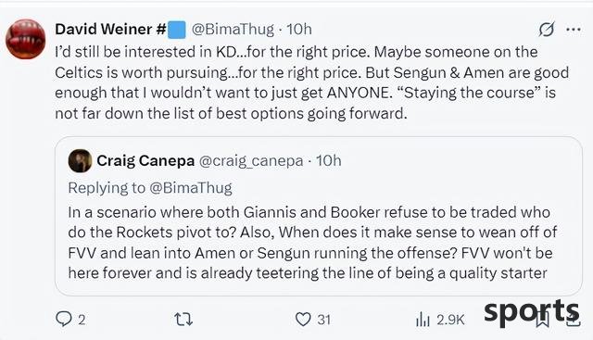The width and height of the screenshot is (593, 340).
Task: Open the @BimaThug handle link
Action: coord(233,29)
